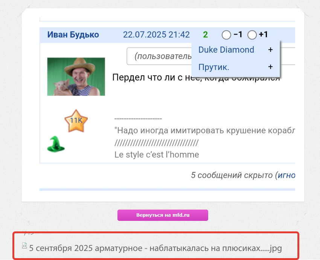This screenshot has width=320, height=260.
Task: Click the jpg file icon
Action: click(24, 246)
